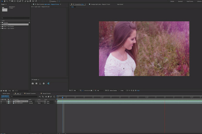Switch to Beispiel Overlay timeline tab
Screen dimensions: 202x134
click(47, 93)
